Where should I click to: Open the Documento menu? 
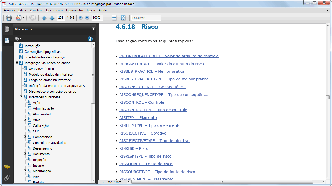(x=54, y=10)
